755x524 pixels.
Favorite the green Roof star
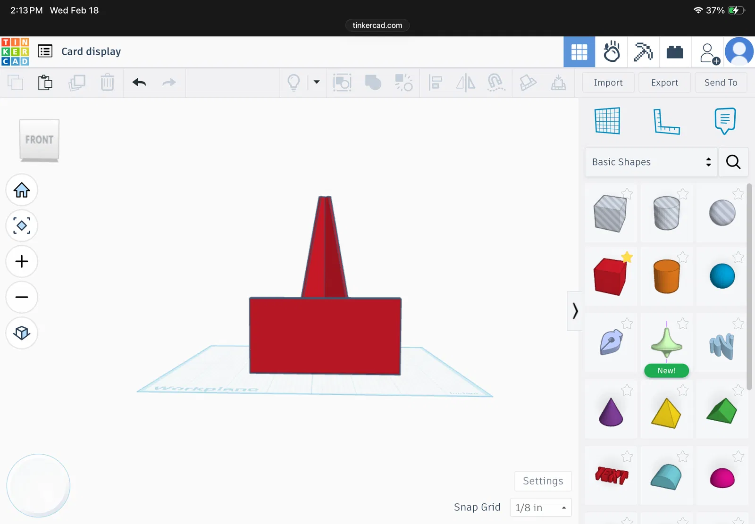click(x=738, y=390)
